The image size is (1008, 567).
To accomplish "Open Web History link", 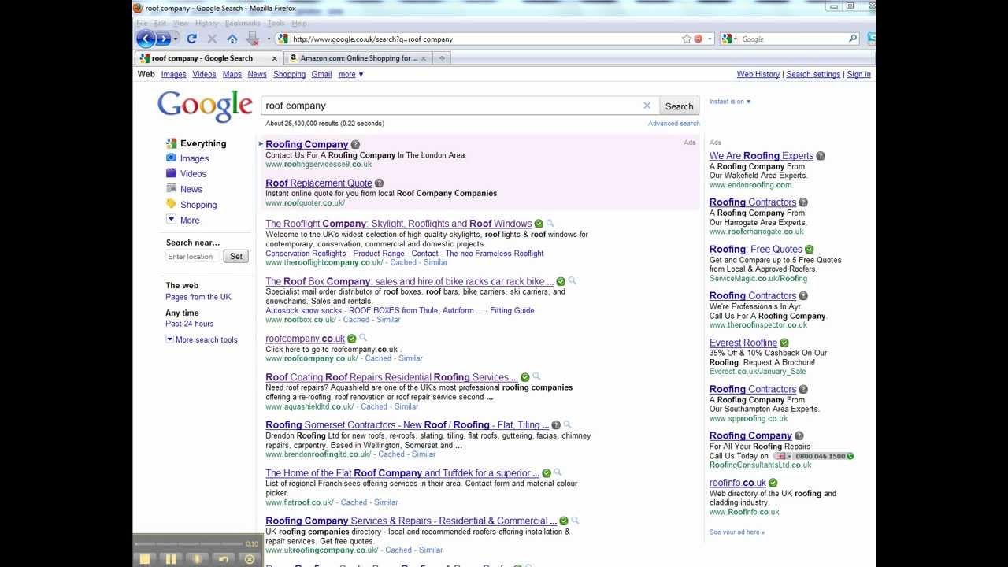I will pos(758,74).
